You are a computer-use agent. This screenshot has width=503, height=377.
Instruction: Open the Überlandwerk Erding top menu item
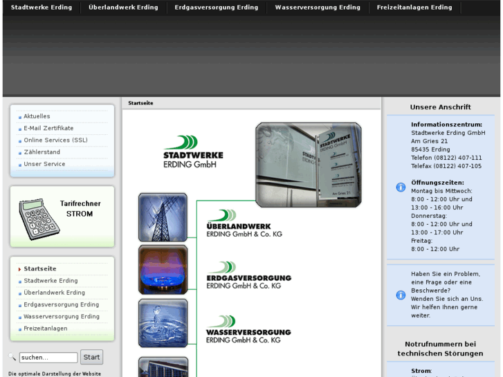tap(124, 7)
